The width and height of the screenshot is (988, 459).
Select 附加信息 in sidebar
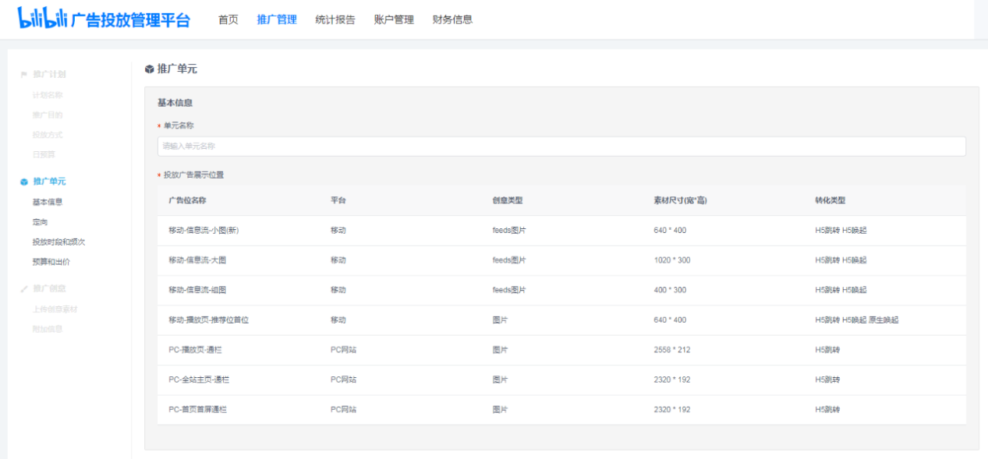(48, 329)
